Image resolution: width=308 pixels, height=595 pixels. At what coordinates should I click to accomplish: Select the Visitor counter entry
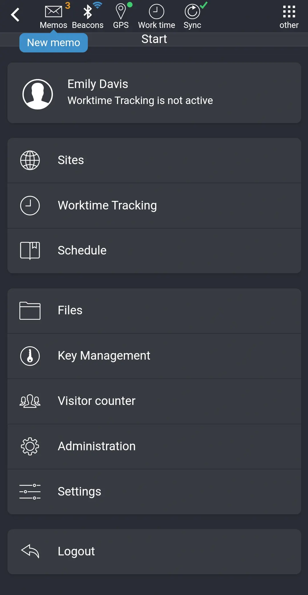(x=154, y=401)
